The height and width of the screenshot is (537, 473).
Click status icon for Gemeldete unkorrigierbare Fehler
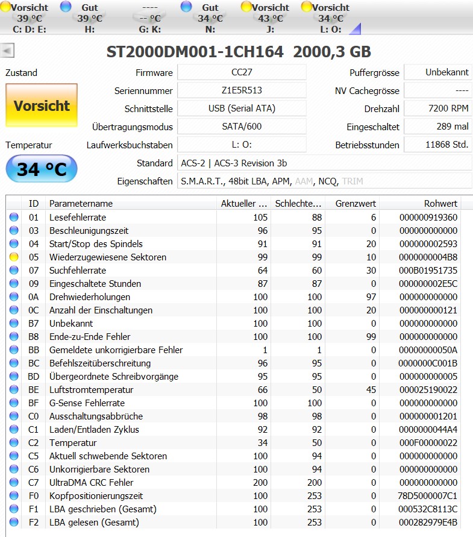(14, 350)
